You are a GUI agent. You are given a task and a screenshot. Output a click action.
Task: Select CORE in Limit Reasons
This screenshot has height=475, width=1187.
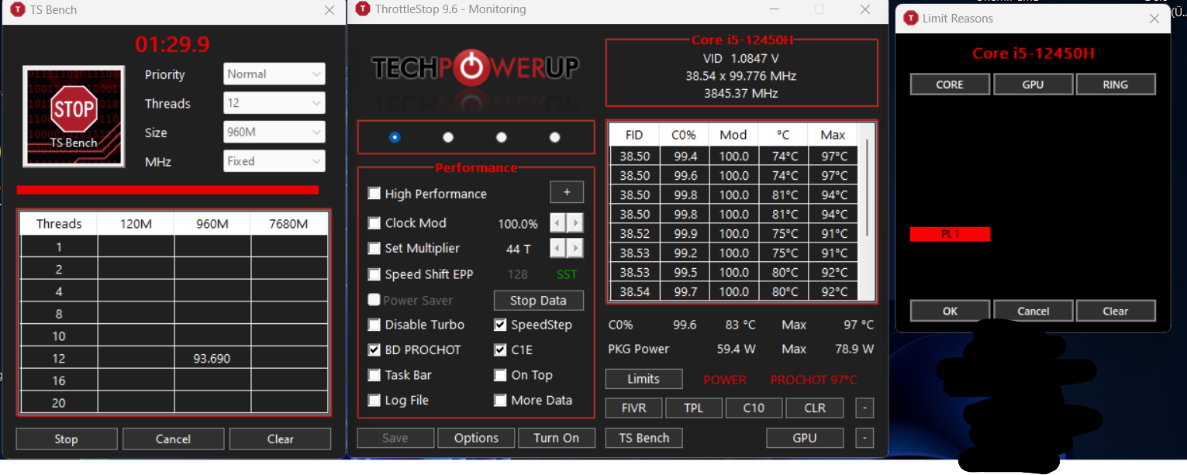pyautogui.click(x=950, y=84)
